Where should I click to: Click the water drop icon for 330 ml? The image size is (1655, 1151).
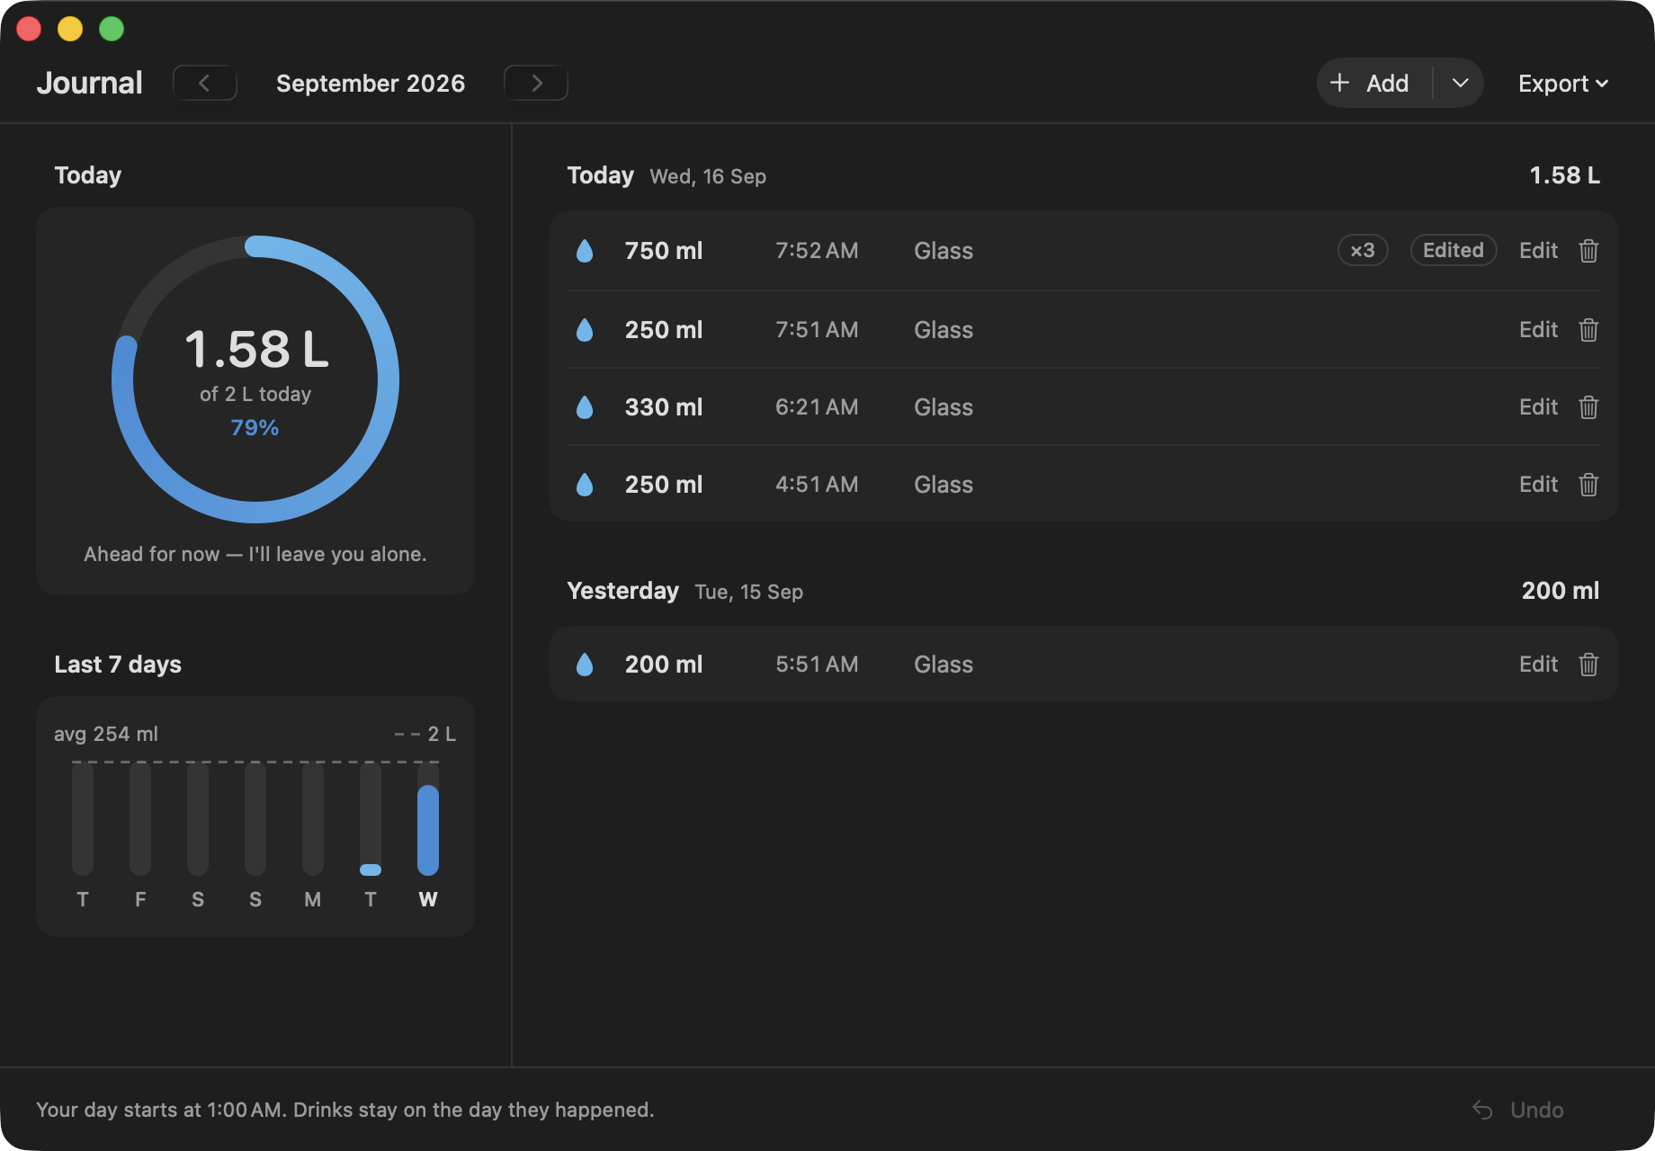tap(585, 407)
